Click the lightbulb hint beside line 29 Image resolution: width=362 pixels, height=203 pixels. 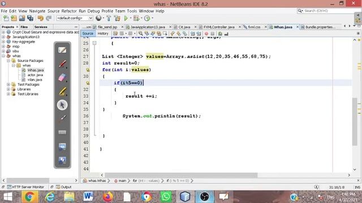coord(88,70)
